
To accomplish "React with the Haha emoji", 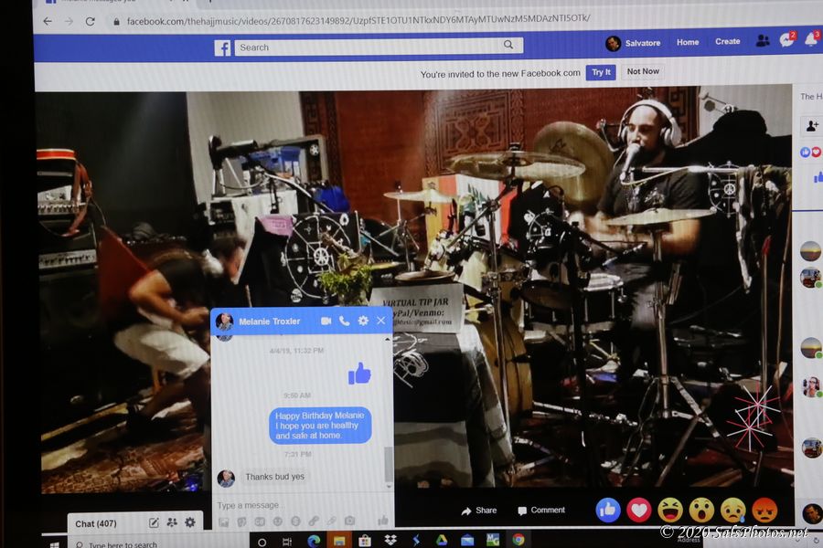I will [x=670, y=510].
